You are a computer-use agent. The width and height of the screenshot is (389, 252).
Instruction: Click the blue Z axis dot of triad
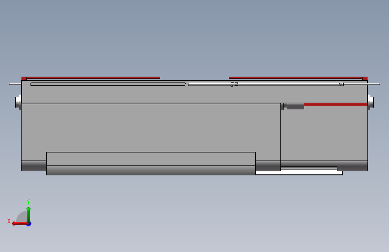(x=29, y=224)
